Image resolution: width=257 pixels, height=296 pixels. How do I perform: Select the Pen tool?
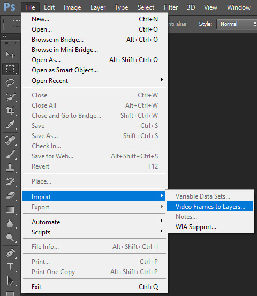tap(10, 253)
